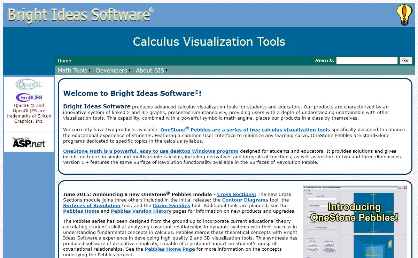
Task: Open the Pebbles Version History link
Action: click(141, 211)
